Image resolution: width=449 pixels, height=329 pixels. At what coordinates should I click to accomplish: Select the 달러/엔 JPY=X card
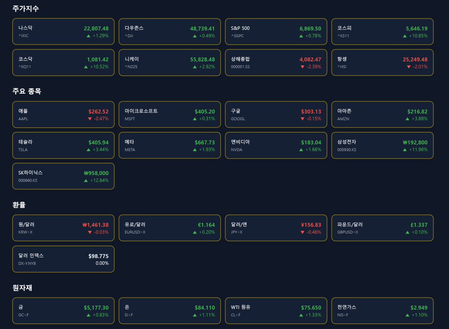point(276,228)
